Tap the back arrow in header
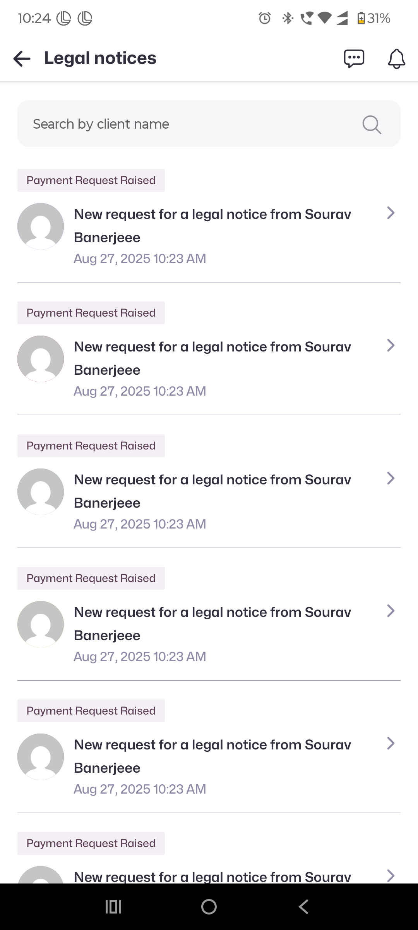 22,59
